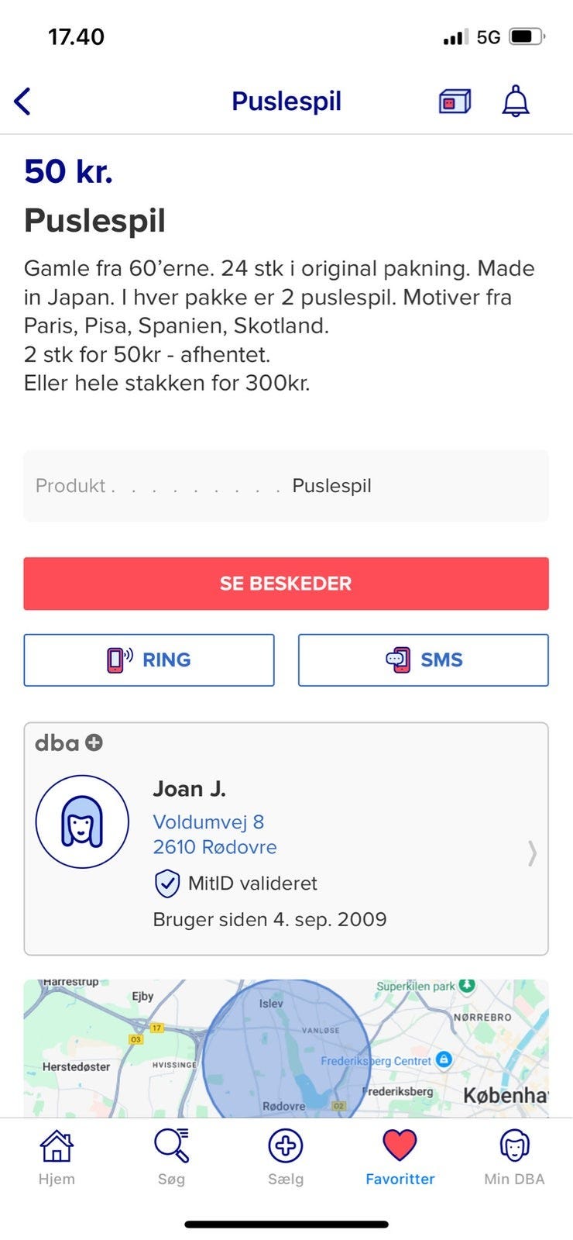573x1240 pixels.
Task: Open the Sælg tab
Action: pos(286,1156)
